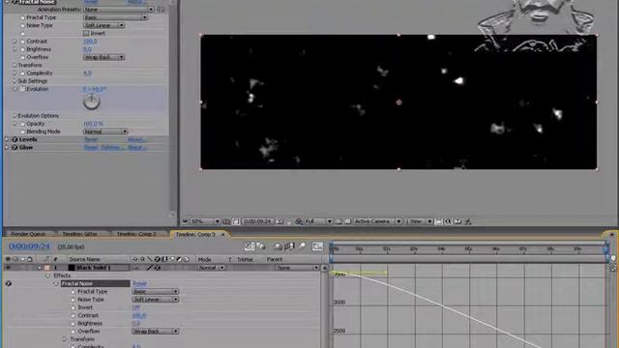Click the region of interest icon in viewer
Screen dimensions: 619x348
coord(339,221)
